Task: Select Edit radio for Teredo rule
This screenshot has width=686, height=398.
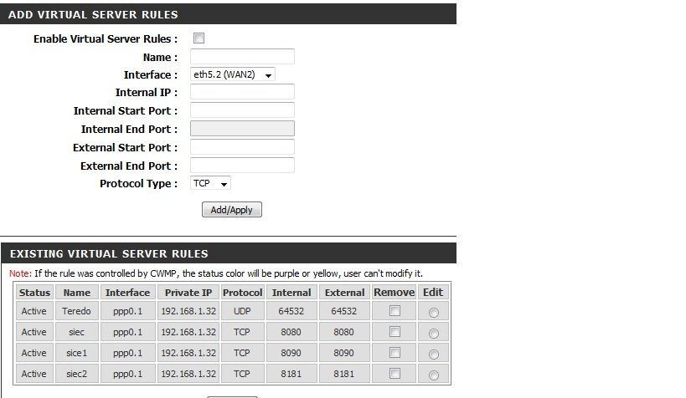Action: tap(434, 313)
